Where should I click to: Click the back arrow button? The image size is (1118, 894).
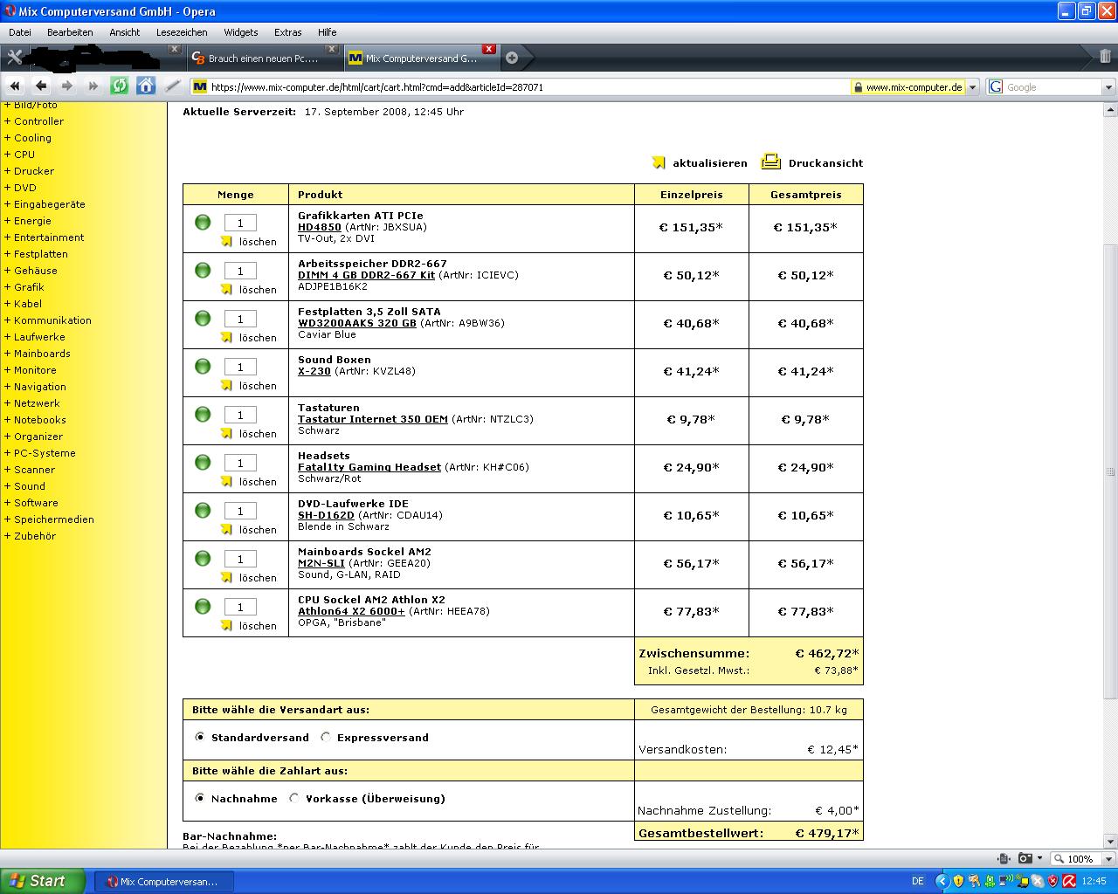41,86
